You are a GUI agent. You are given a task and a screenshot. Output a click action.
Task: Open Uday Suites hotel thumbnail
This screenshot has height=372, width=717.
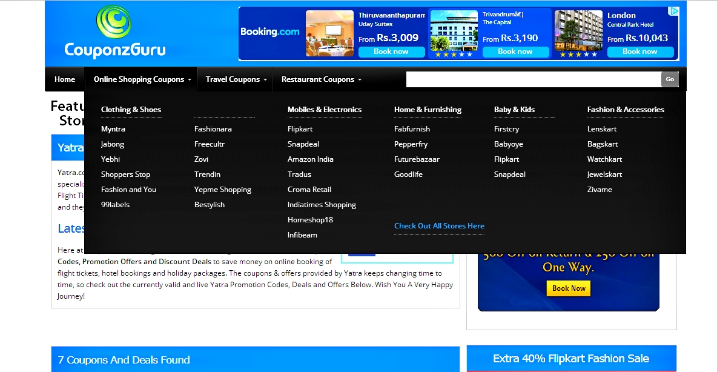pos(329,33)
